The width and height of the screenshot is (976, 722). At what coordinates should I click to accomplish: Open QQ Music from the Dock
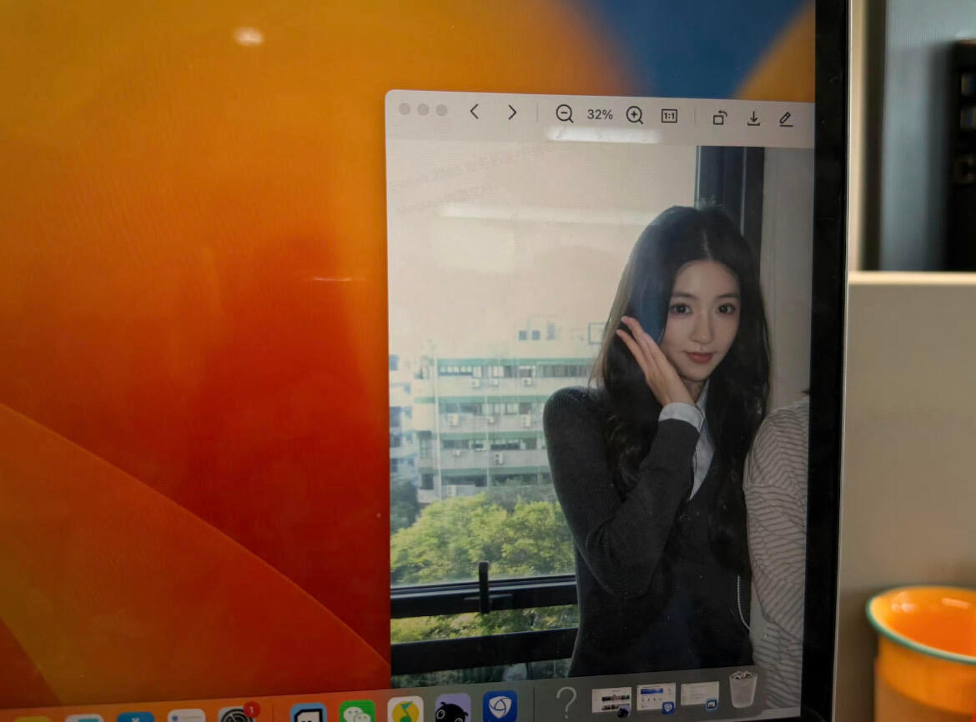[405, 709]
